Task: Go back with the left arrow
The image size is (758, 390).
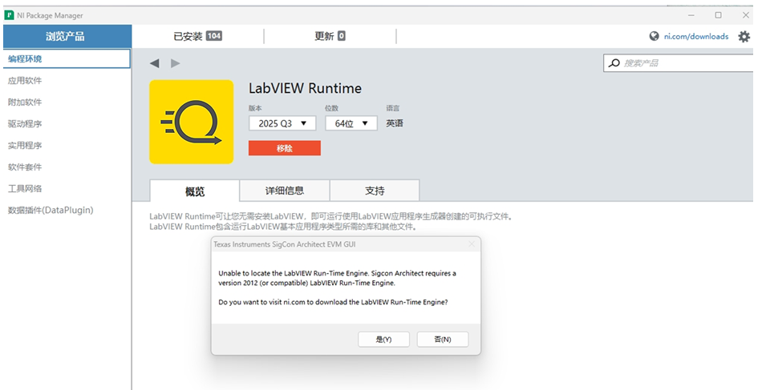Action: pyautogui.click(x=154, y=63)
